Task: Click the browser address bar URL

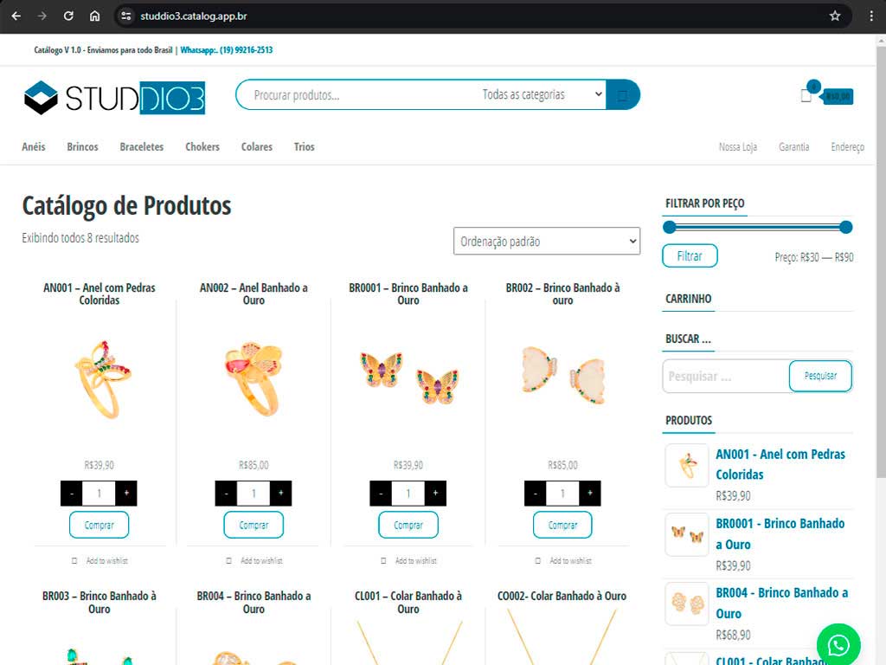Action: 193,16
